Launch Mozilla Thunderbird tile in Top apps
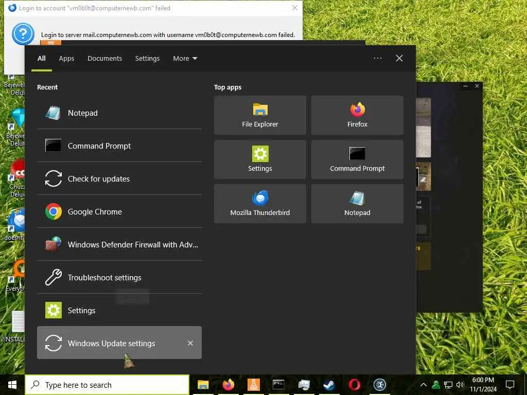 [x=260, y=204]
